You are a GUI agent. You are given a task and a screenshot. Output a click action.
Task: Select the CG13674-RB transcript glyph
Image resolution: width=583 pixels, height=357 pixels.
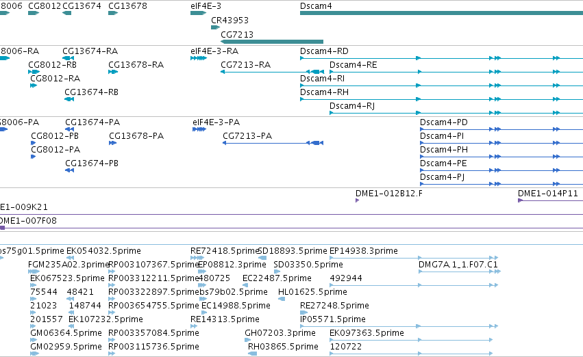pyautogui.click(x=69, y=99)
